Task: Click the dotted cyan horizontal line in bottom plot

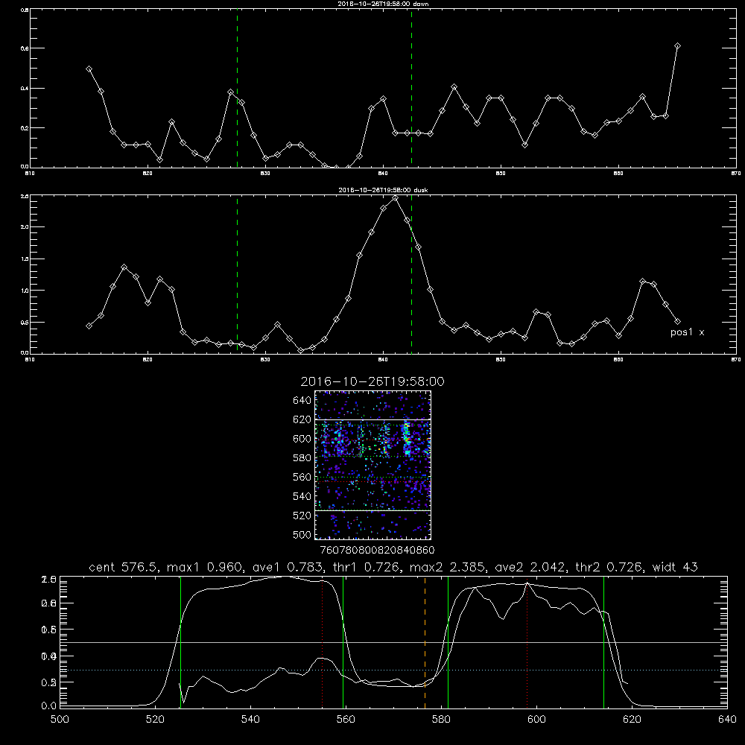Action: (393, 670)
